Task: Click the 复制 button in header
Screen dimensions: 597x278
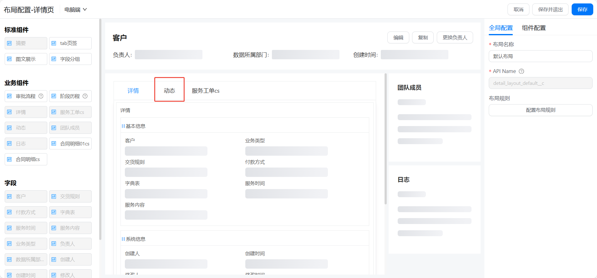Action: [x=423, y=37]
